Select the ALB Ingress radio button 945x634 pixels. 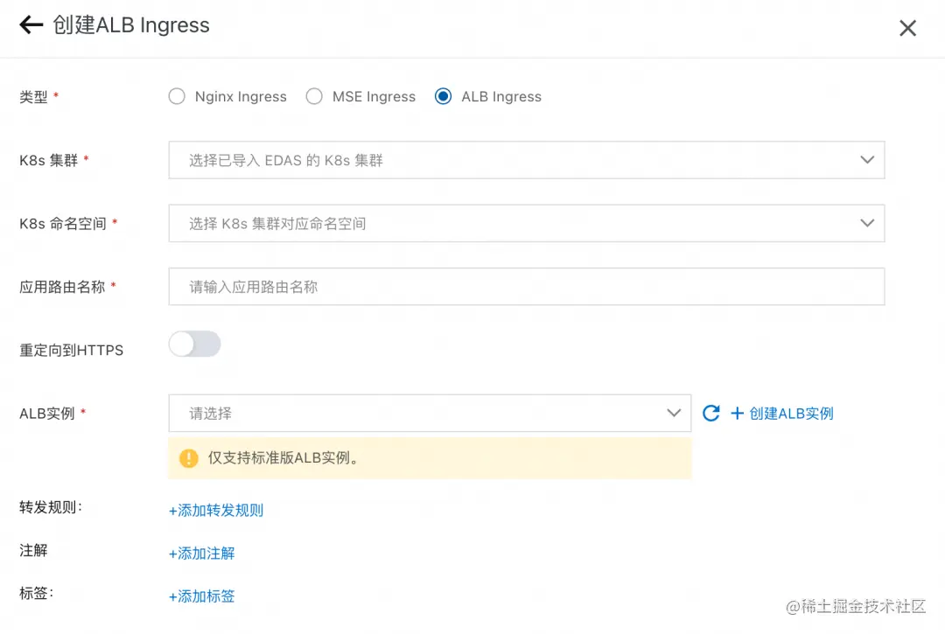pos(443,96)
